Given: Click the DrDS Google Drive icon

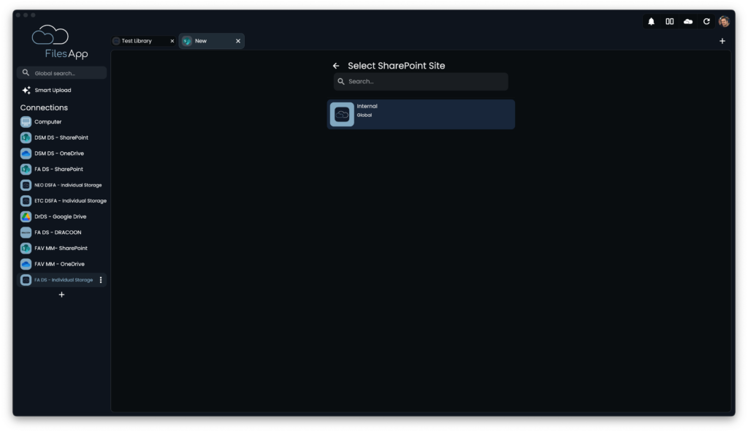Looking at the screenshot, I should 26,216.
